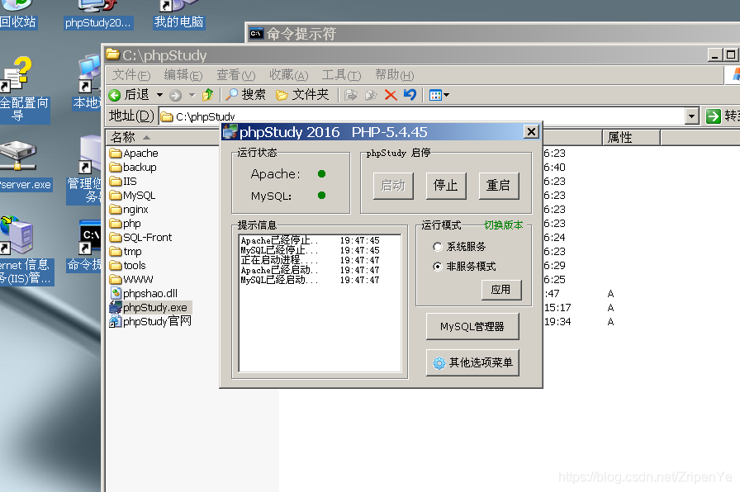740x492 pixels.
Task: Click the blue Undo toolbar icon
Action: [410, 95]
